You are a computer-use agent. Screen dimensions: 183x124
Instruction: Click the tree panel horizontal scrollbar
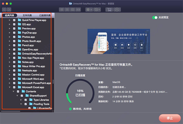10,111
